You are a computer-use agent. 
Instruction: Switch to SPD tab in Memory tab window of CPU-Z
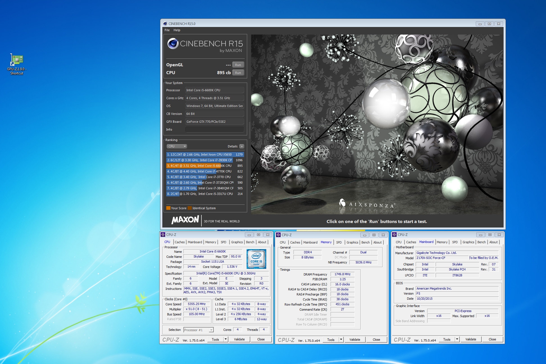[339, 242]
